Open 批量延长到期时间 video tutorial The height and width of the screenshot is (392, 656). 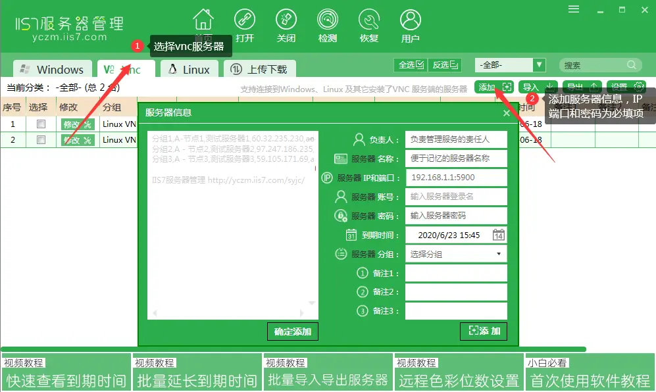197,372
